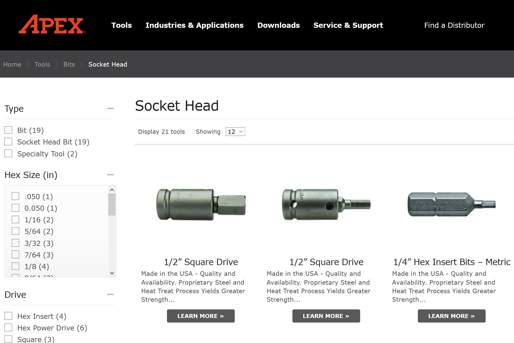
Task: Check the 0.050 (1) hex size
Action: 16,208
